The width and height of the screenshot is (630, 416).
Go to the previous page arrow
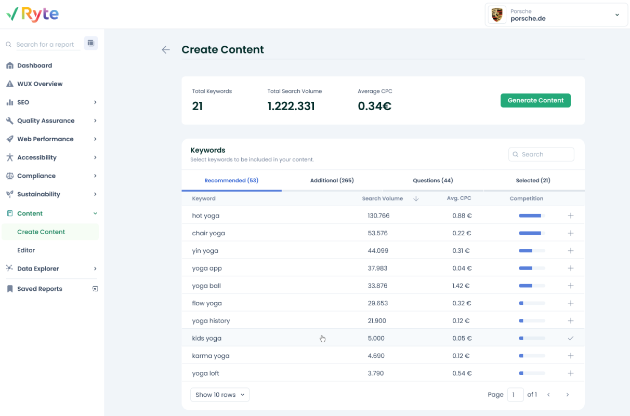tap(548, 395)
